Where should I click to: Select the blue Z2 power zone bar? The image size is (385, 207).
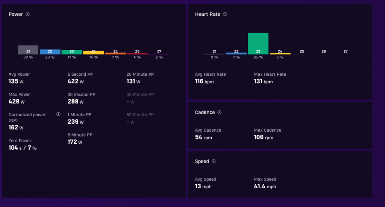coord(50,52)
